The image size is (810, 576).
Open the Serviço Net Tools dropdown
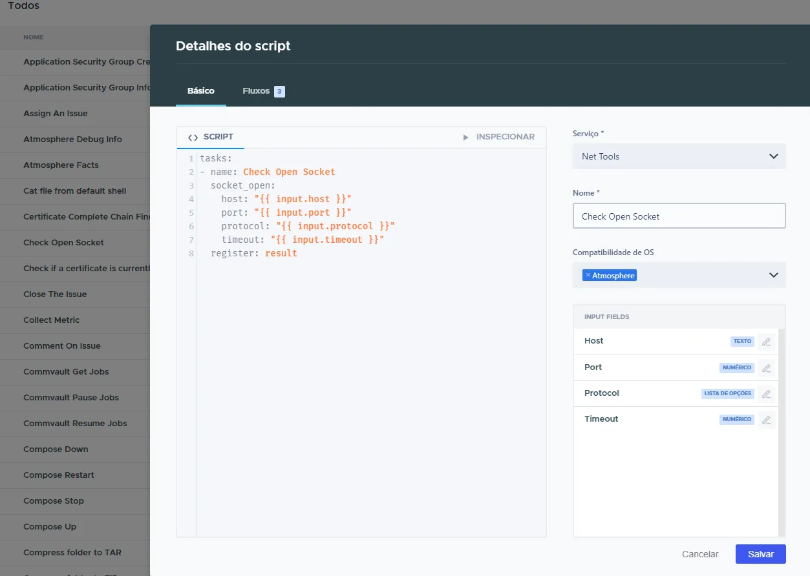coord(679,156)
